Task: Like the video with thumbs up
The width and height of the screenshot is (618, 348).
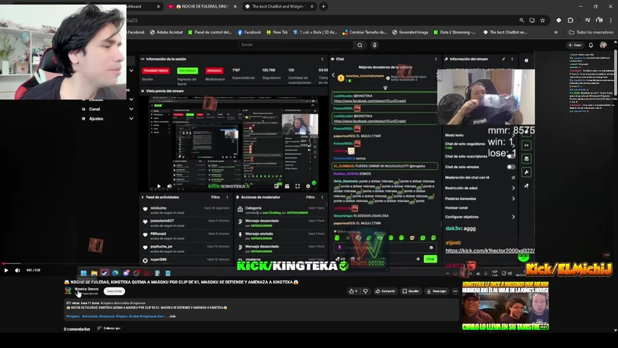Action: 353,291
